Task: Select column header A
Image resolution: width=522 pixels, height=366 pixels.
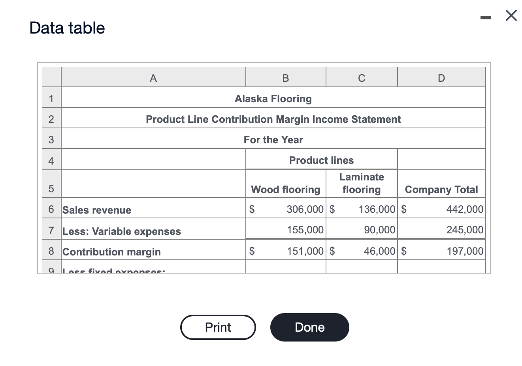Action: [153, 77]
